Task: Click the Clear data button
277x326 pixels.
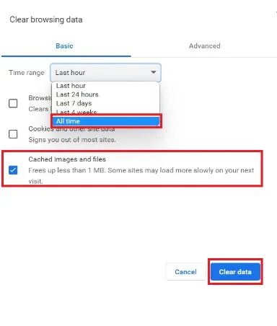Action: pyautogui.click(x=235, y=272)
